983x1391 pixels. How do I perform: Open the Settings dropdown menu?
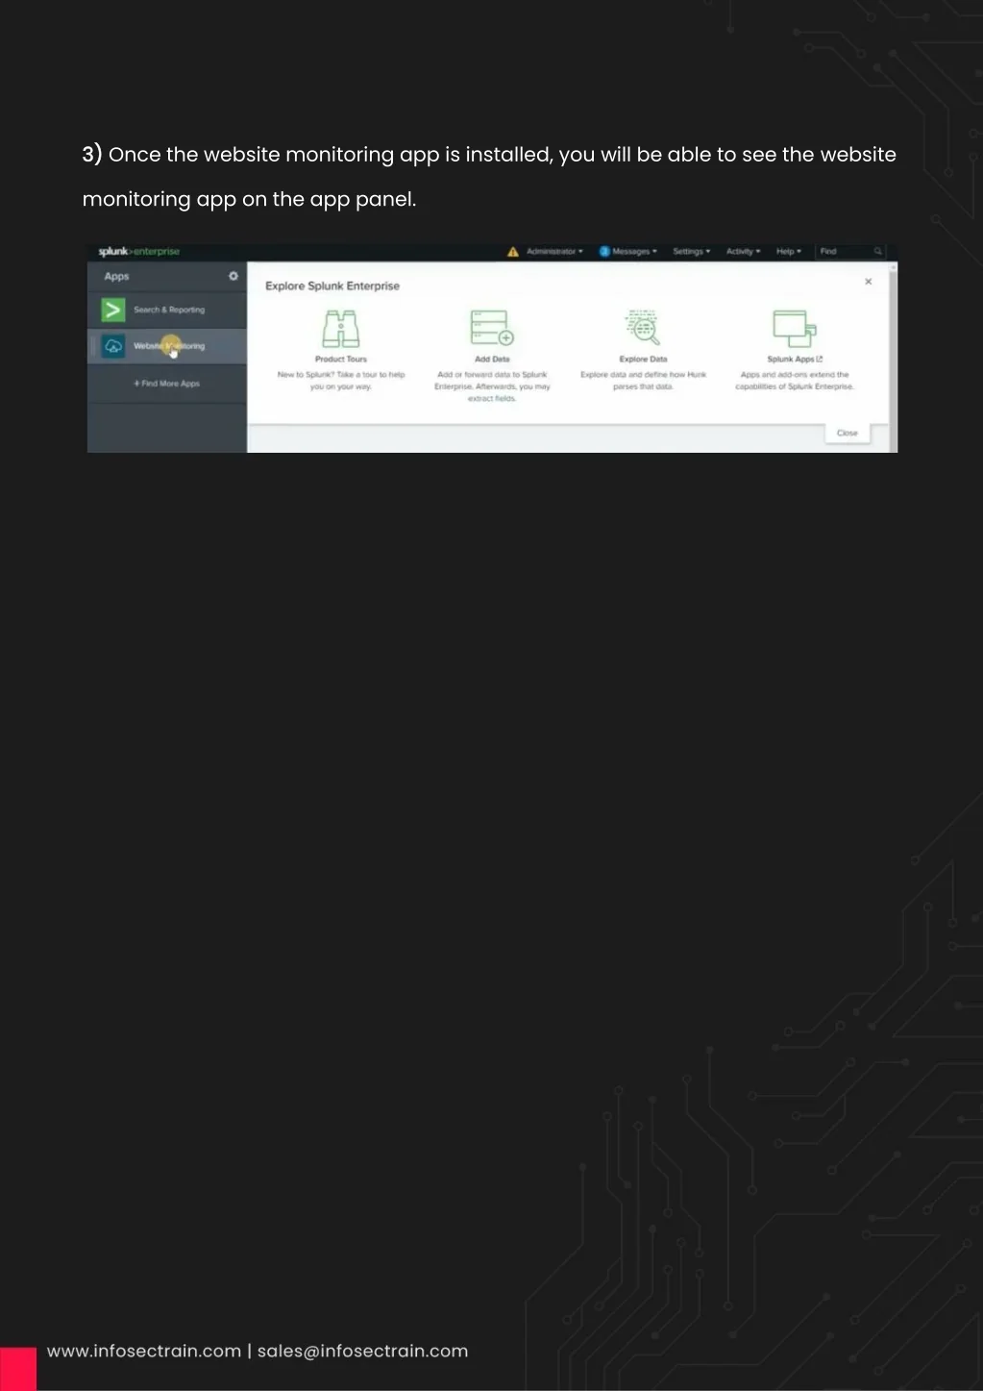coord(692,252)
